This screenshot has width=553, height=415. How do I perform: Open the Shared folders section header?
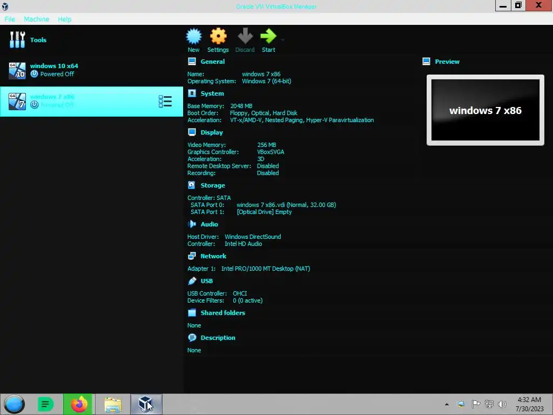coord(222,313)
